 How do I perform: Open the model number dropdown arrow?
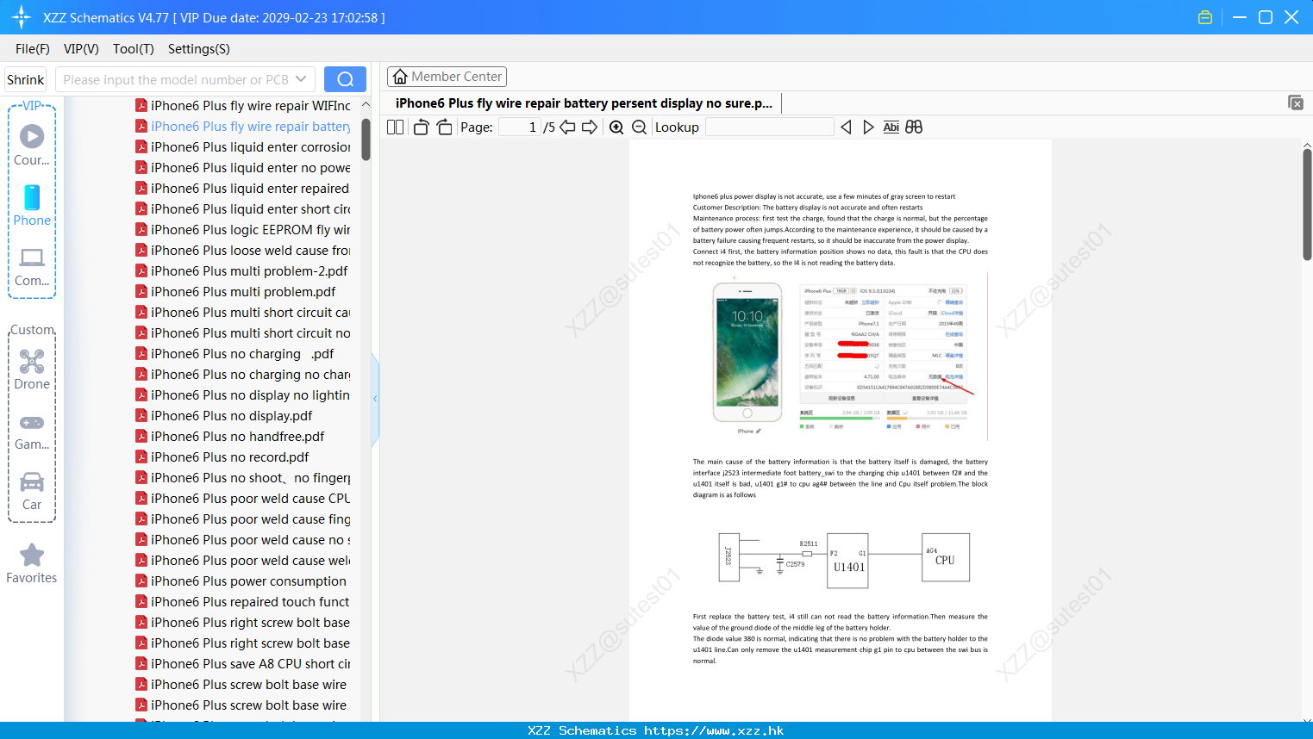click(x=301, y=79)
